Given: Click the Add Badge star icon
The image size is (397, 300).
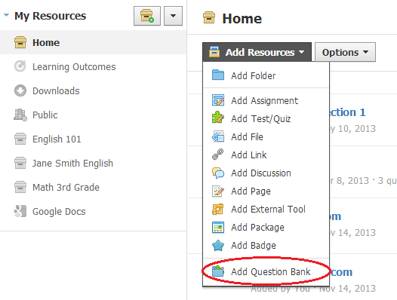Looking at the screenshot, I should pyautogui.click(x=218, y=246).
